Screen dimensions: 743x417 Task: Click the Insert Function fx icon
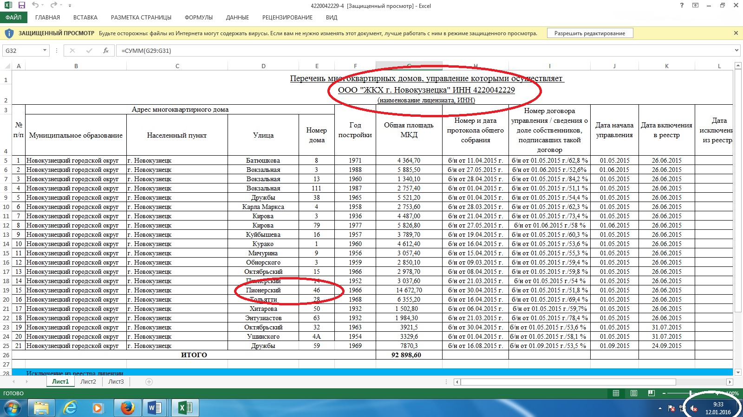click(x=106, y=51)
